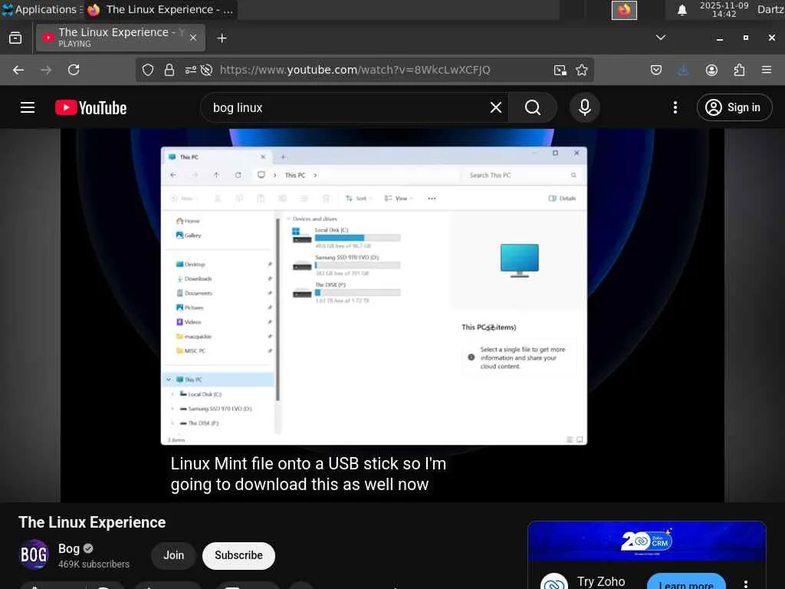Viewport: 785px width, 589px height.
Task: Open the YouTube settings three-dot menu
Action: (675, 107)
